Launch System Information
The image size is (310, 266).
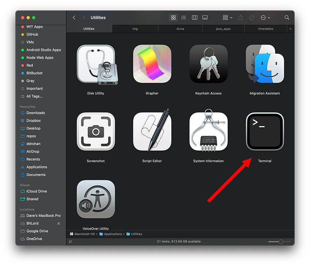(208, 132)
